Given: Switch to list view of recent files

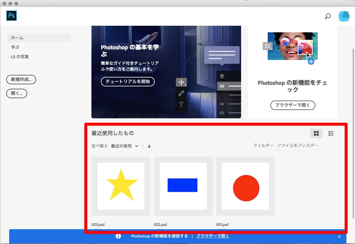Looking at the screenshot, I should (331, 133).
